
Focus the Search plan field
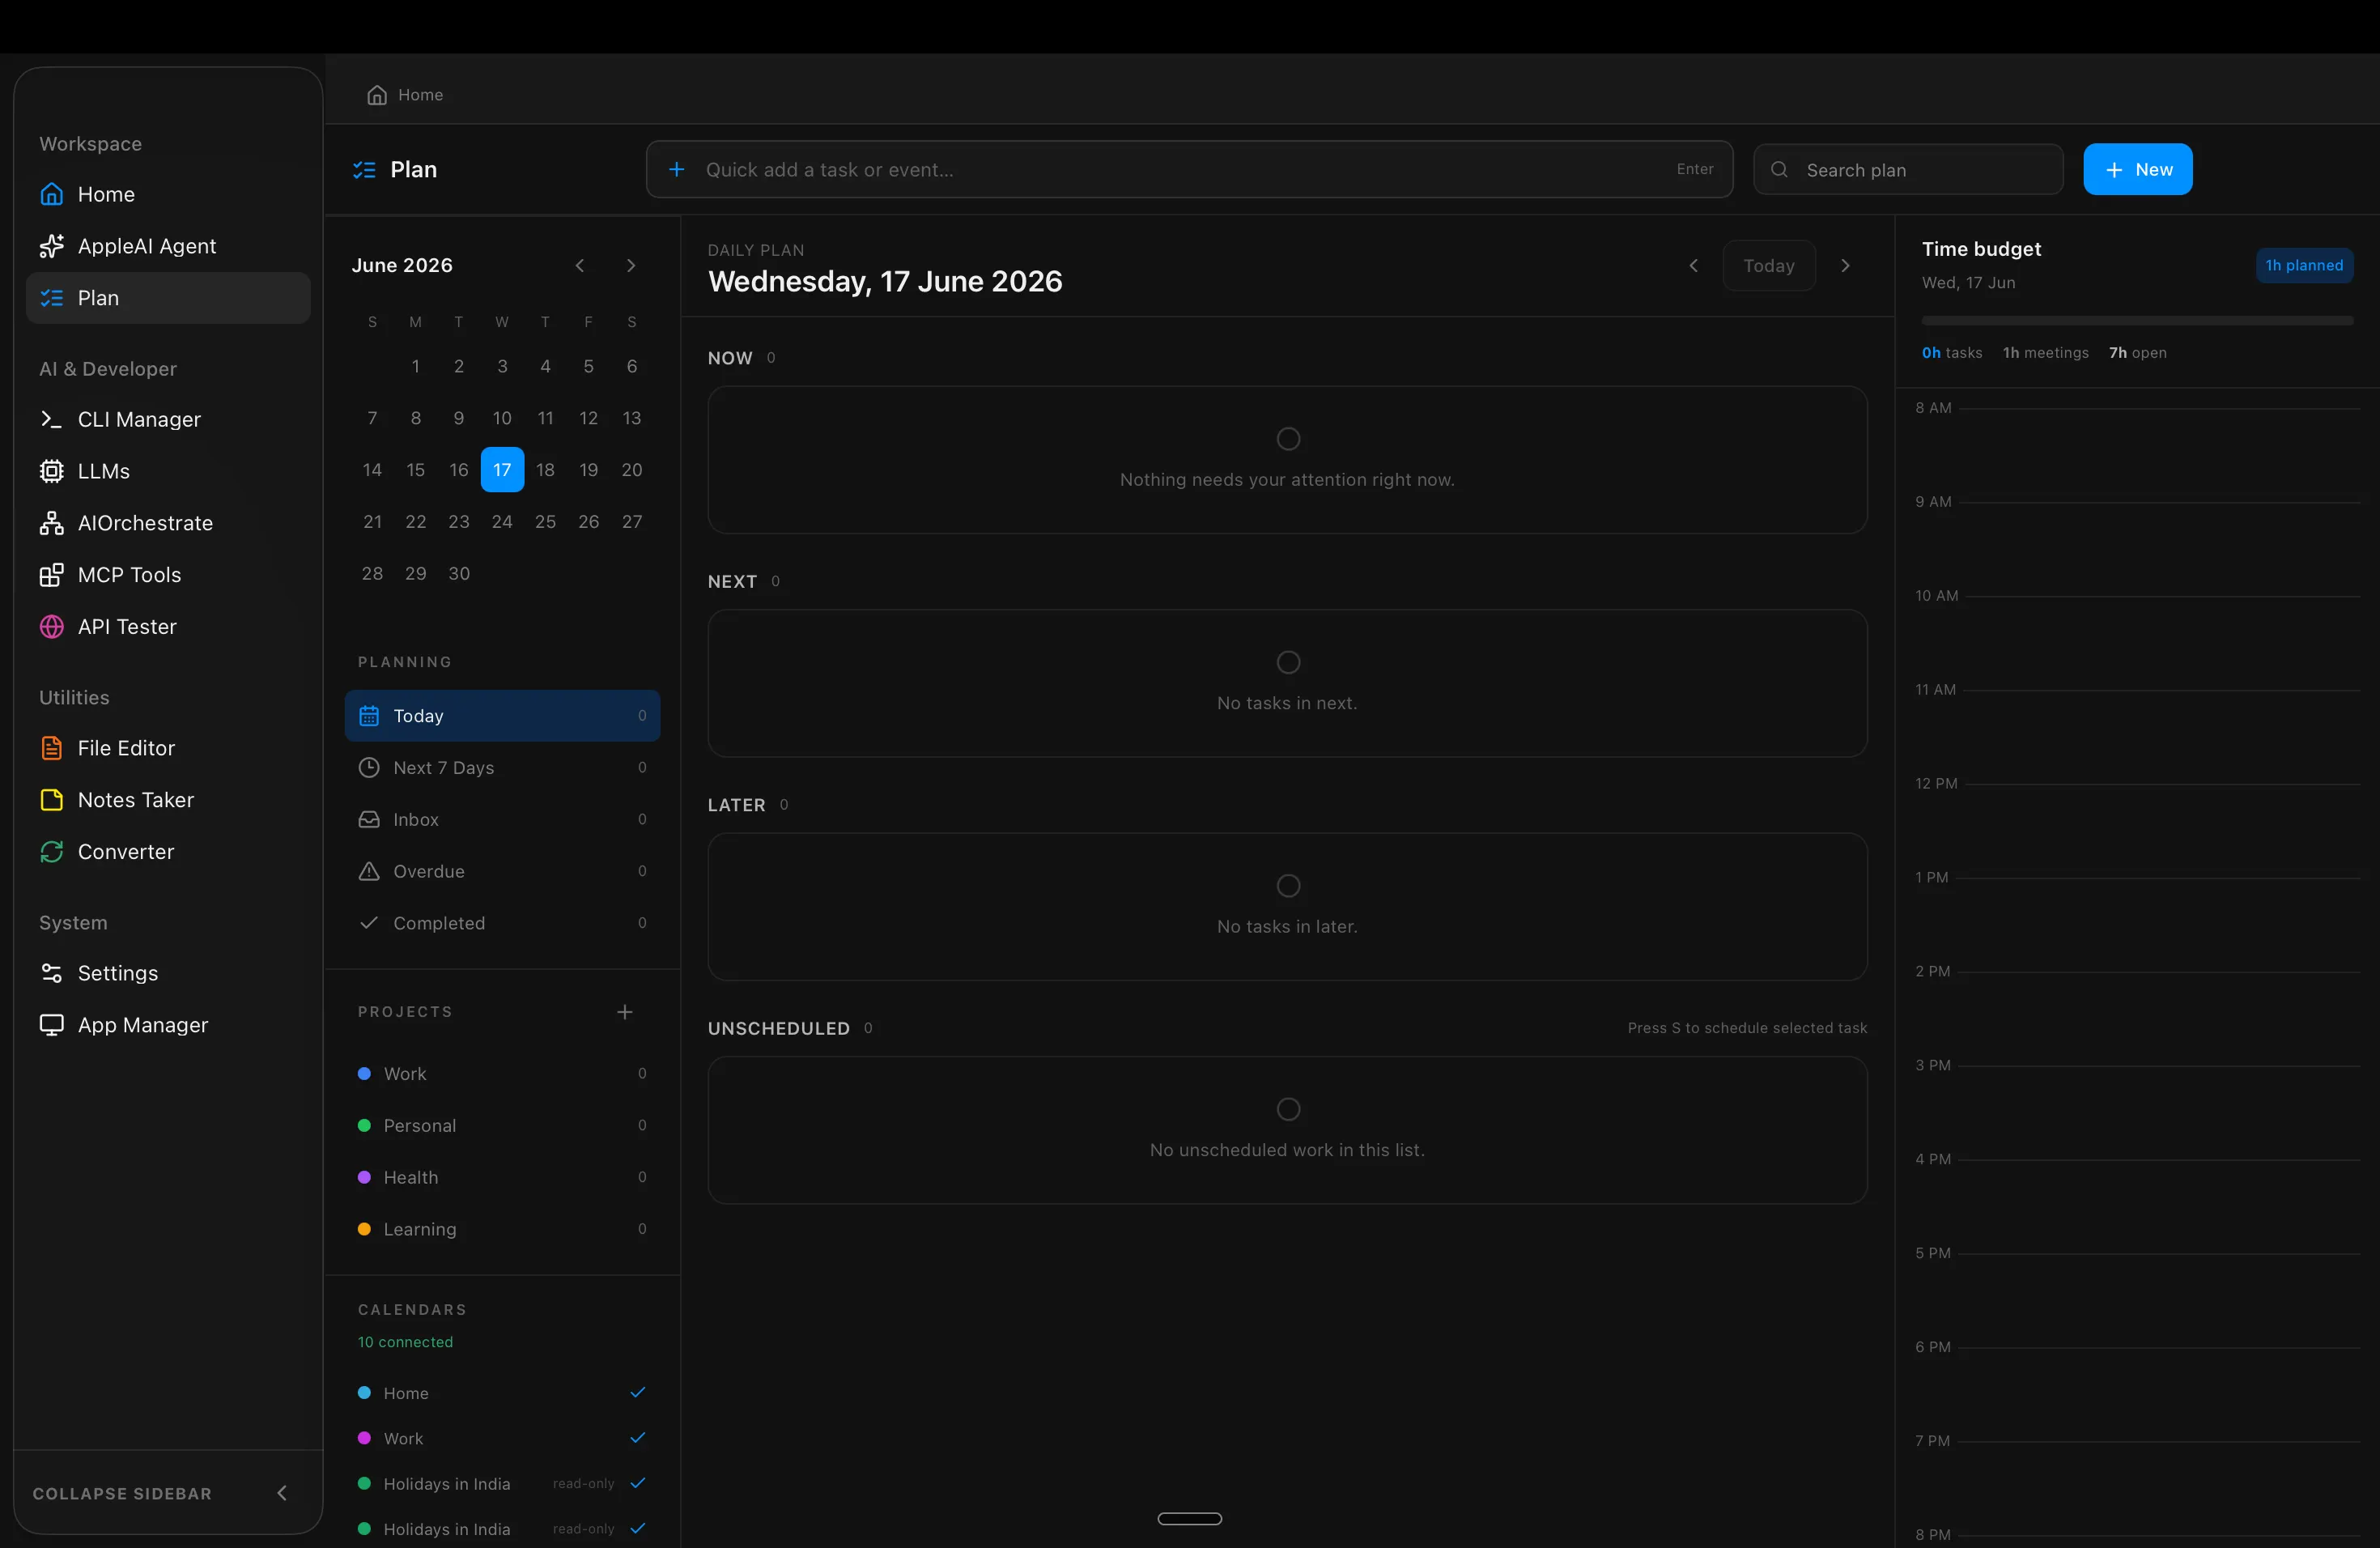pos(1908,170)
